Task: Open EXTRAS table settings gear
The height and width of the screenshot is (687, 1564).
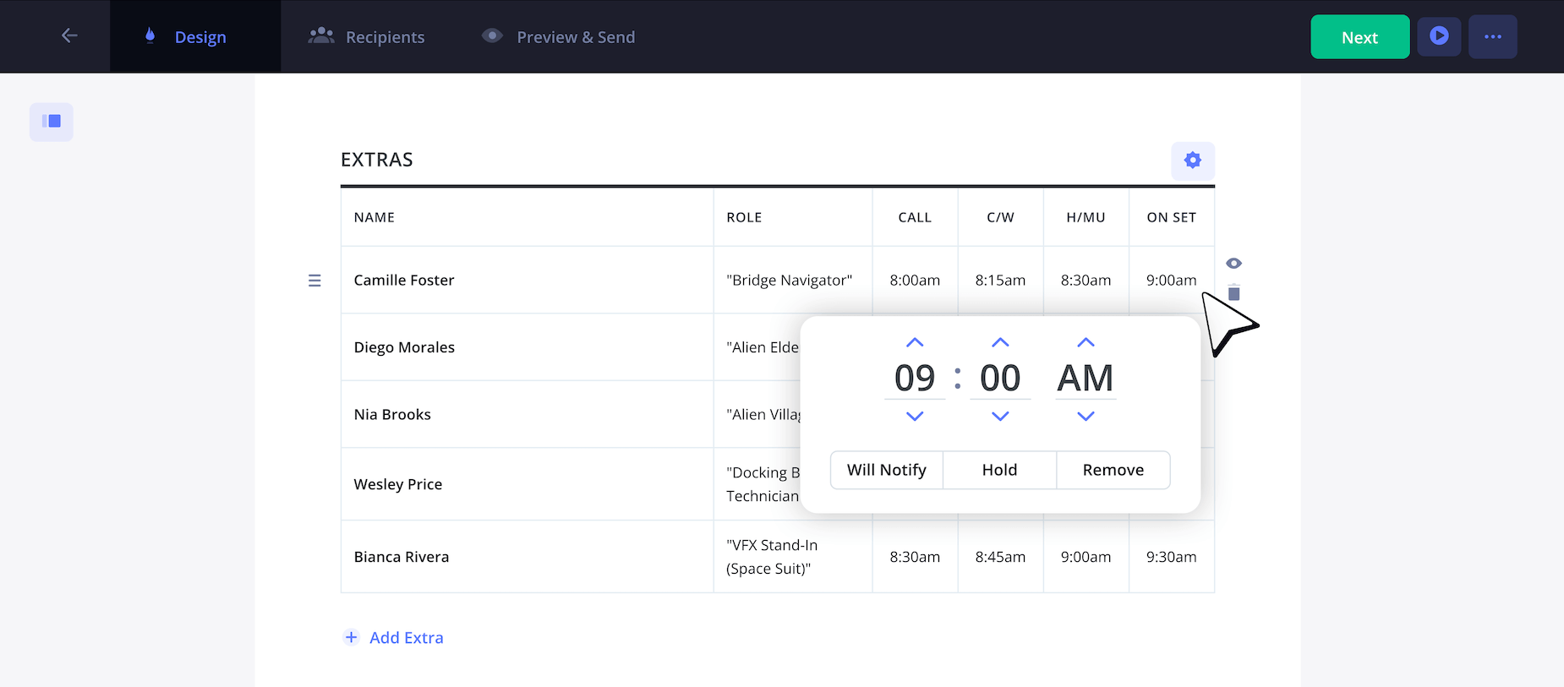Action: (x=1192, y=161)
